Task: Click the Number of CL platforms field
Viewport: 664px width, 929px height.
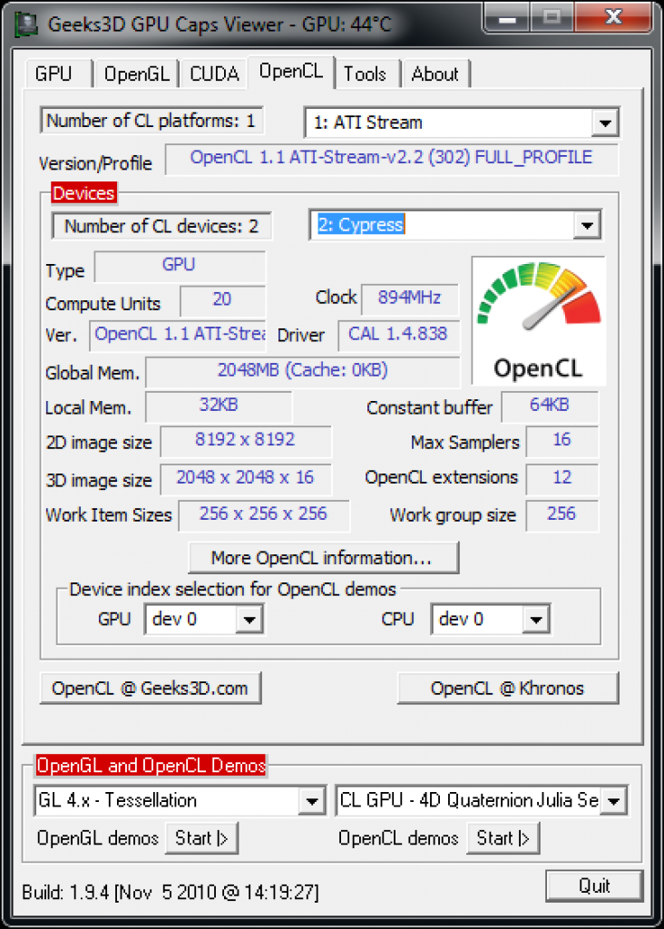Action: coord(151,121)
